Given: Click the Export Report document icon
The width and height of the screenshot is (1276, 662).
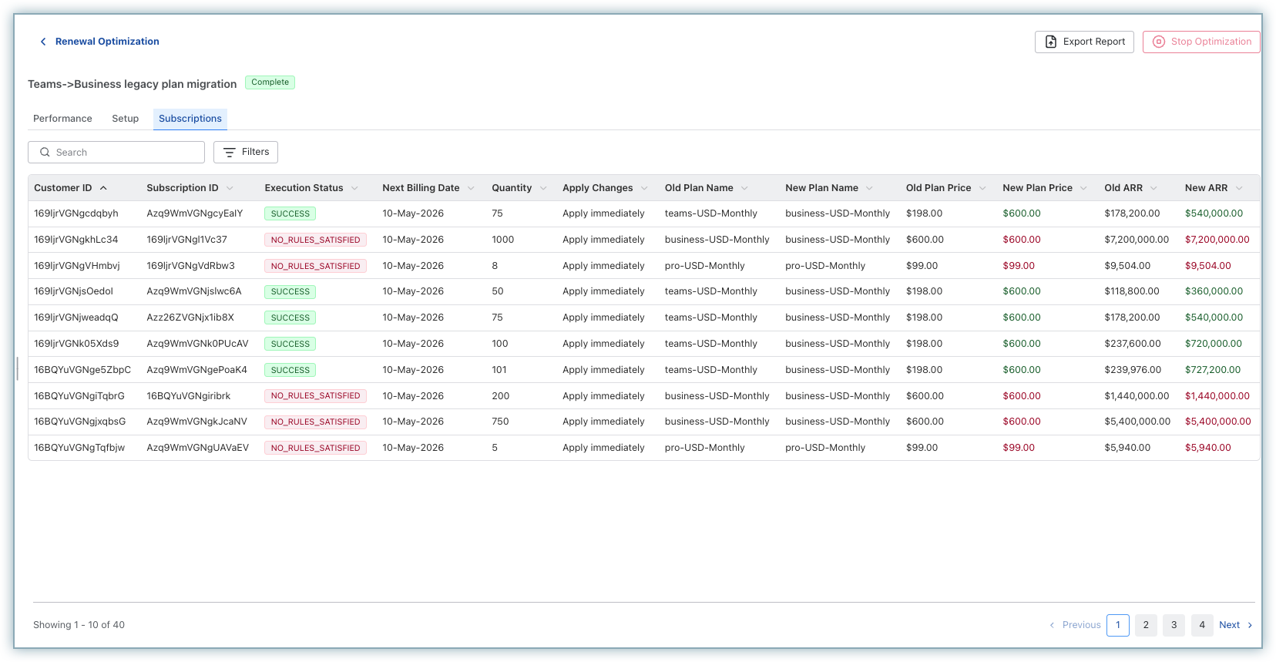Looking at the screenshot, I should [x=1051, y=42].
